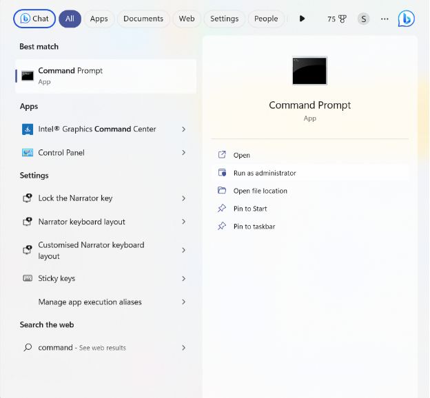Click the Lock the Narrator key icon

pos(28,198)
